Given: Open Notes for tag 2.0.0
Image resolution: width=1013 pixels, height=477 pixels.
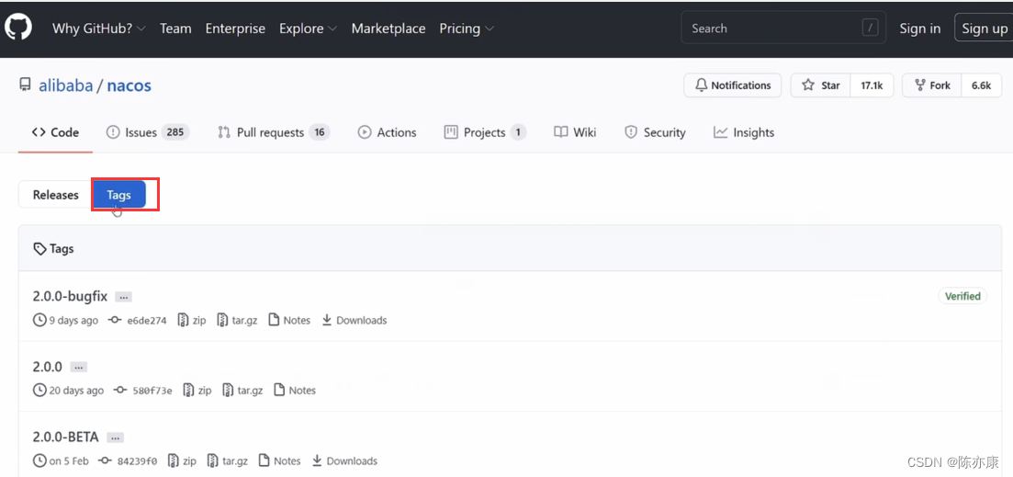Looking at the screenshot, I should pyautogui.click(x=294, y=391).
